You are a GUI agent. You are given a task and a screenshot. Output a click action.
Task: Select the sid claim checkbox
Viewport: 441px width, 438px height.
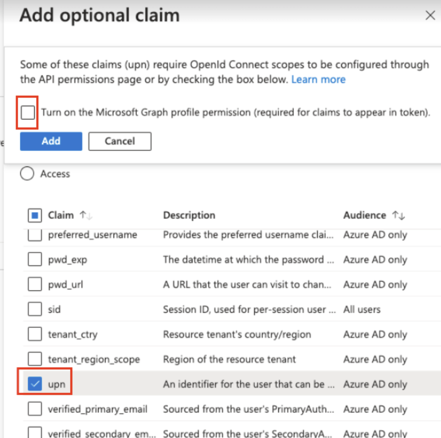[x=35, y=309]
